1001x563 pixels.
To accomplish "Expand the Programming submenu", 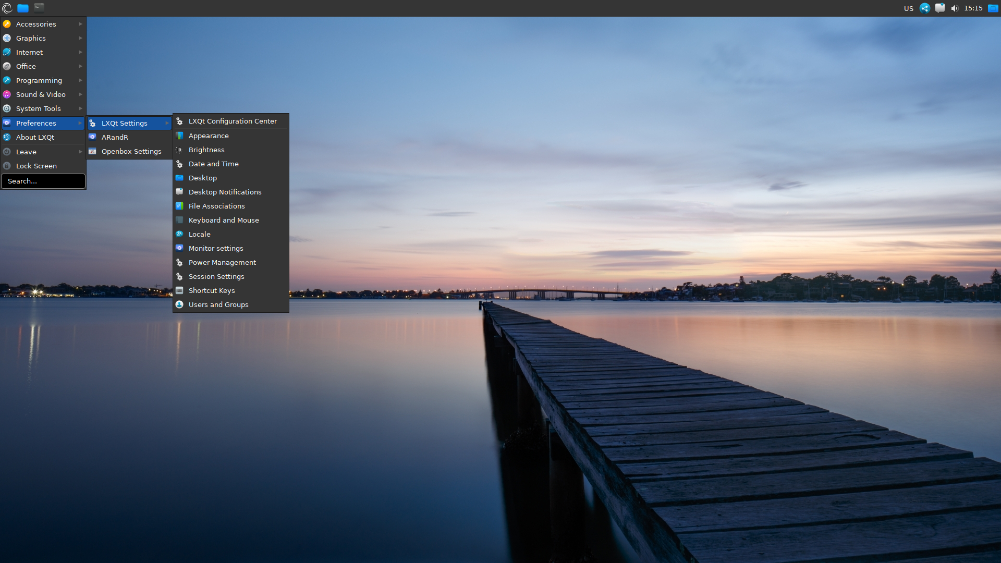I will [x=43, y=80].
